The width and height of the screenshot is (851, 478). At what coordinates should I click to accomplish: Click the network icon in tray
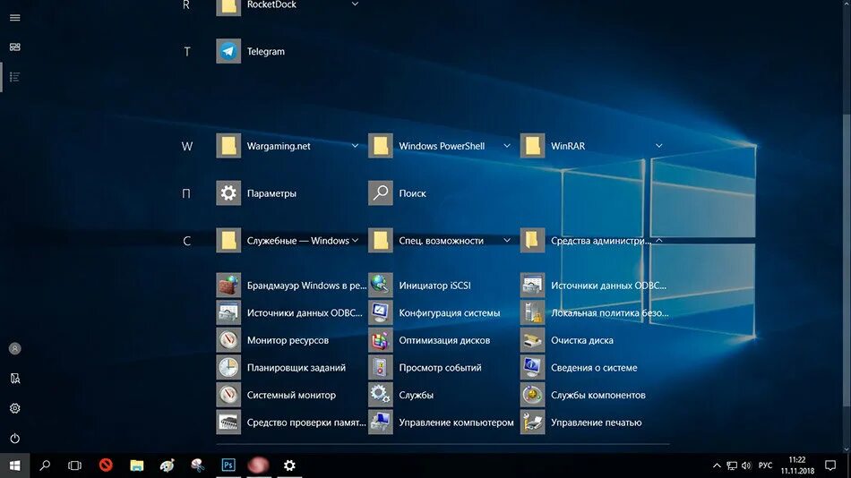[732, 465]
